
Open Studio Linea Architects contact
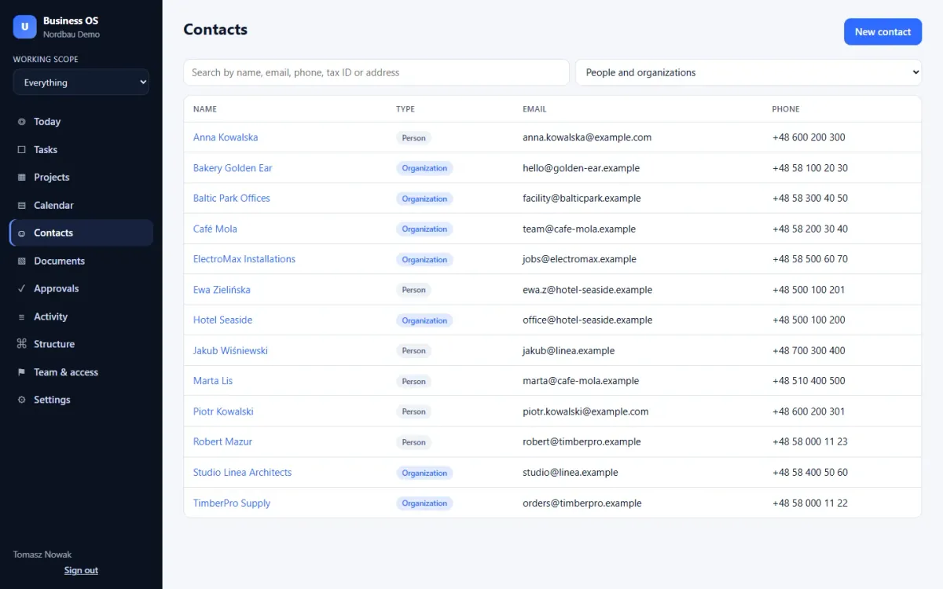click(242, 473)
